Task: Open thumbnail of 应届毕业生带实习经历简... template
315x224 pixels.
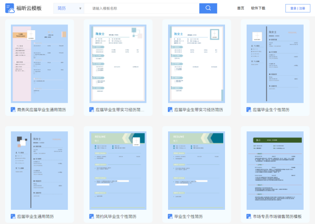Action: coord(118,64)
